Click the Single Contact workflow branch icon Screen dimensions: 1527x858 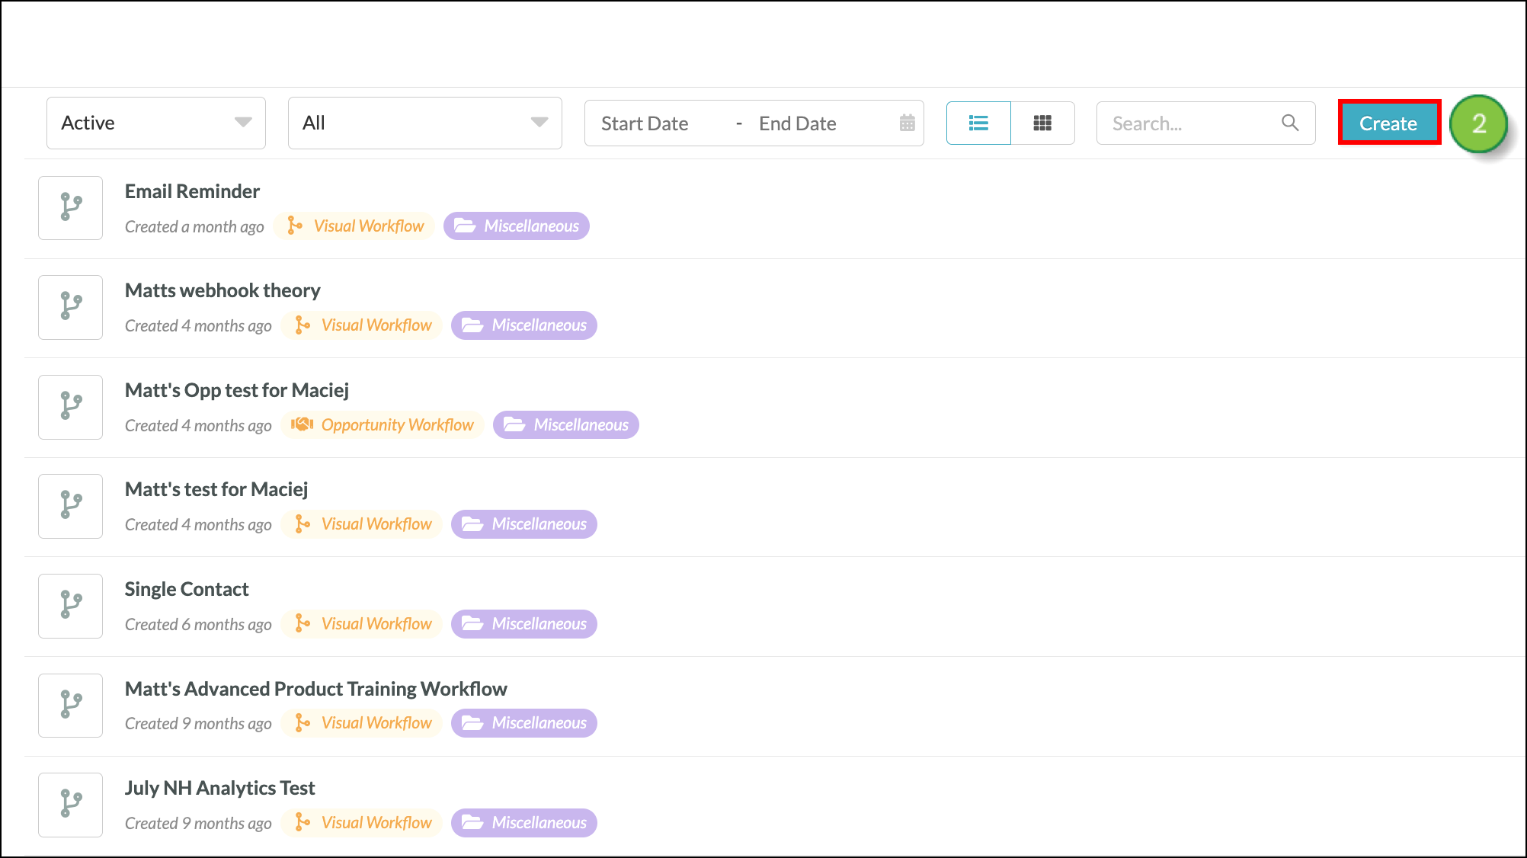pos(70,606)
